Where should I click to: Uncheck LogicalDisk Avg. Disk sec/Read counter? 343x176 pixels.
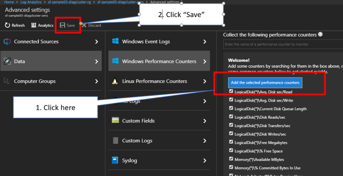pyautogui.click(x=231, y=91)
